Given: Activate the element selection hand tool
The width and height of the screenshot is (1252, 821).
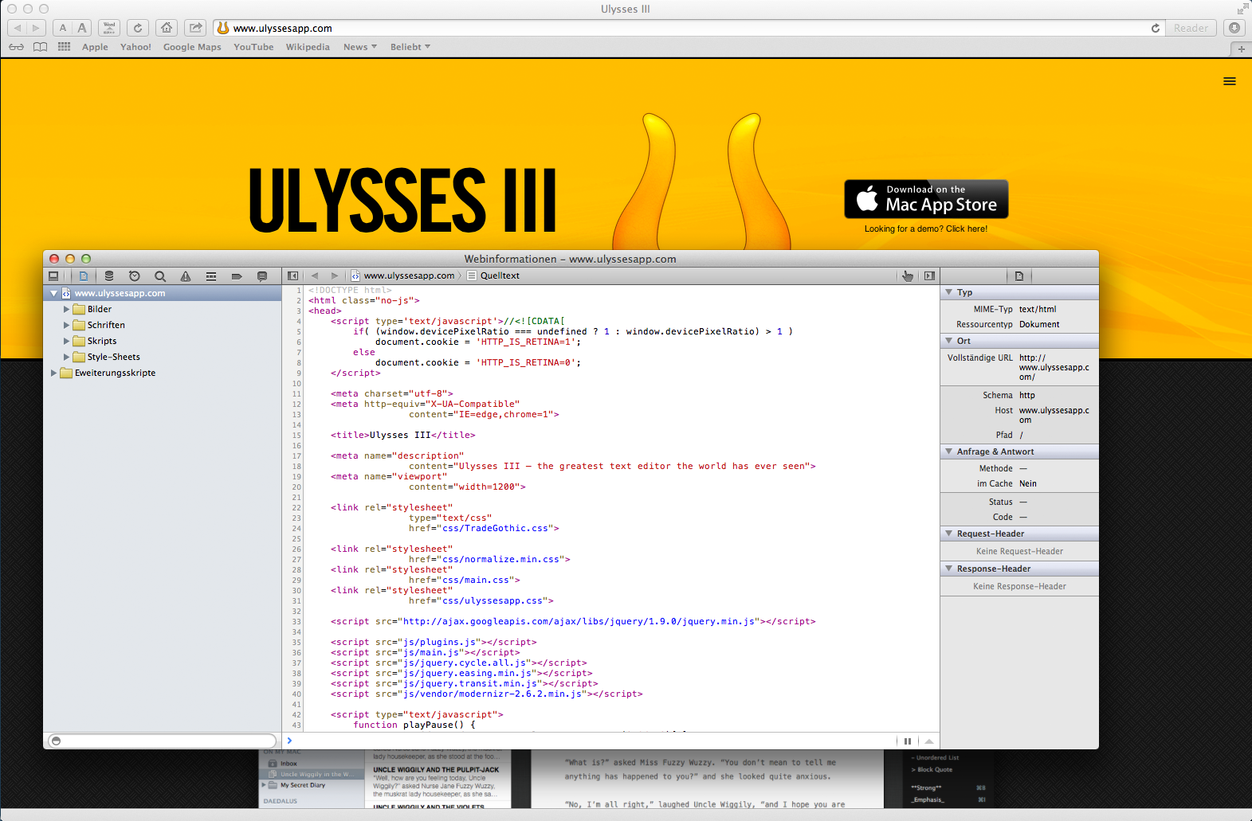Looking at the screenshot, I should pos(908,276).
